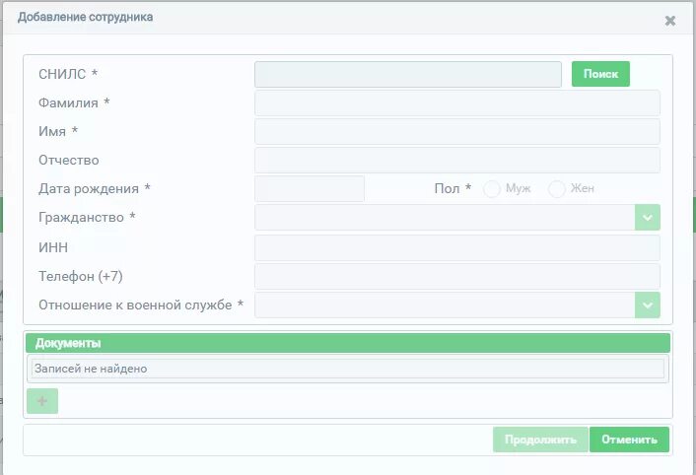Click the Гражданство combo box field

tap(445, 218)
